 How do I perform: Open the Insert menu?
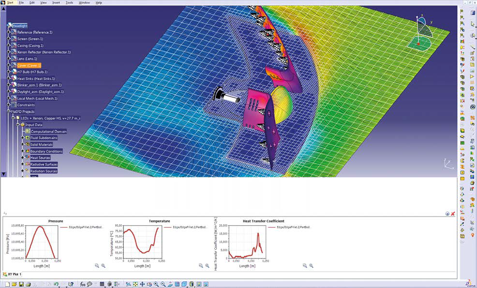point(56,2)
